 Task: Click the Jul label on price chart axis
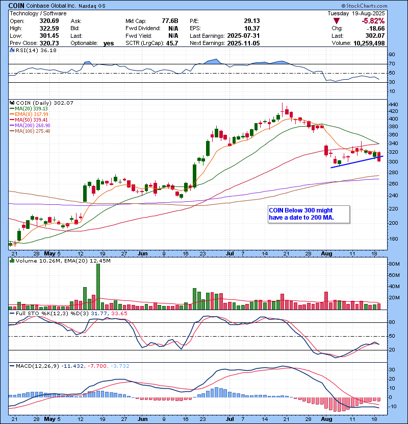(230, 254)
